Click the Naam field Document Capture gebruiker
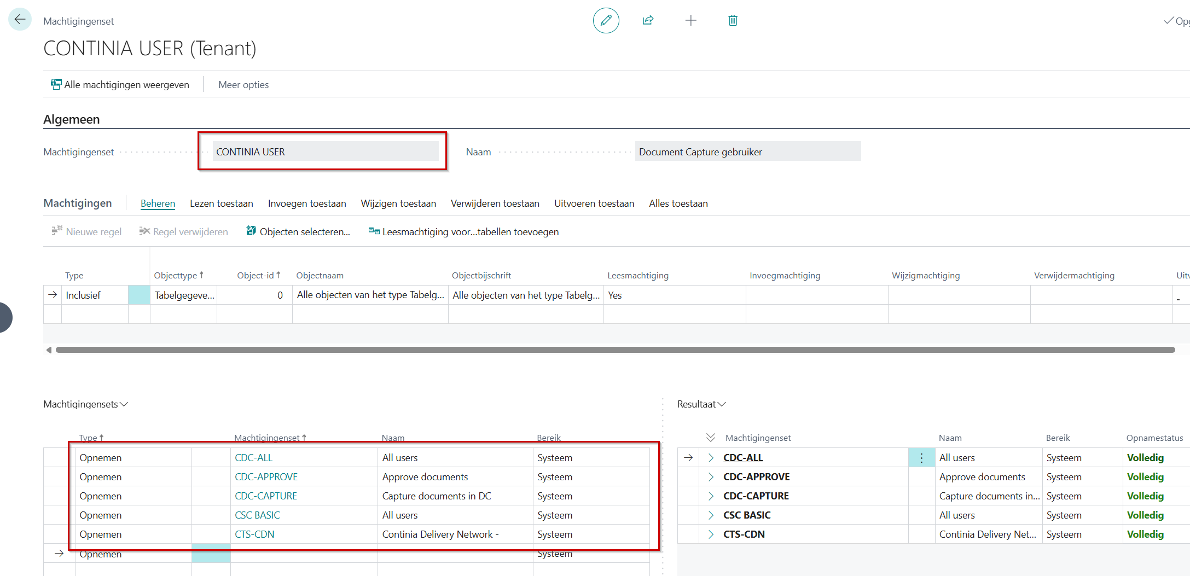The height and width of the screenshot is (576, 1190). (x=748, y=152)
